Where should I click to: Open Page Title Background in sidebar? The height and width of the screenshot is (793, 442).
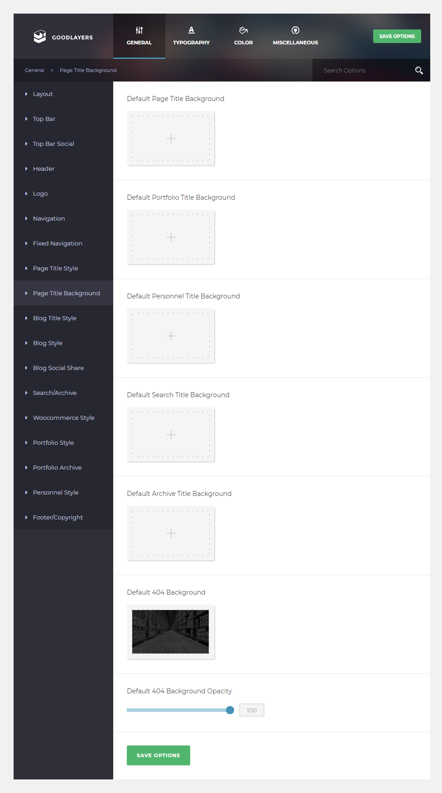click(63, 293)
